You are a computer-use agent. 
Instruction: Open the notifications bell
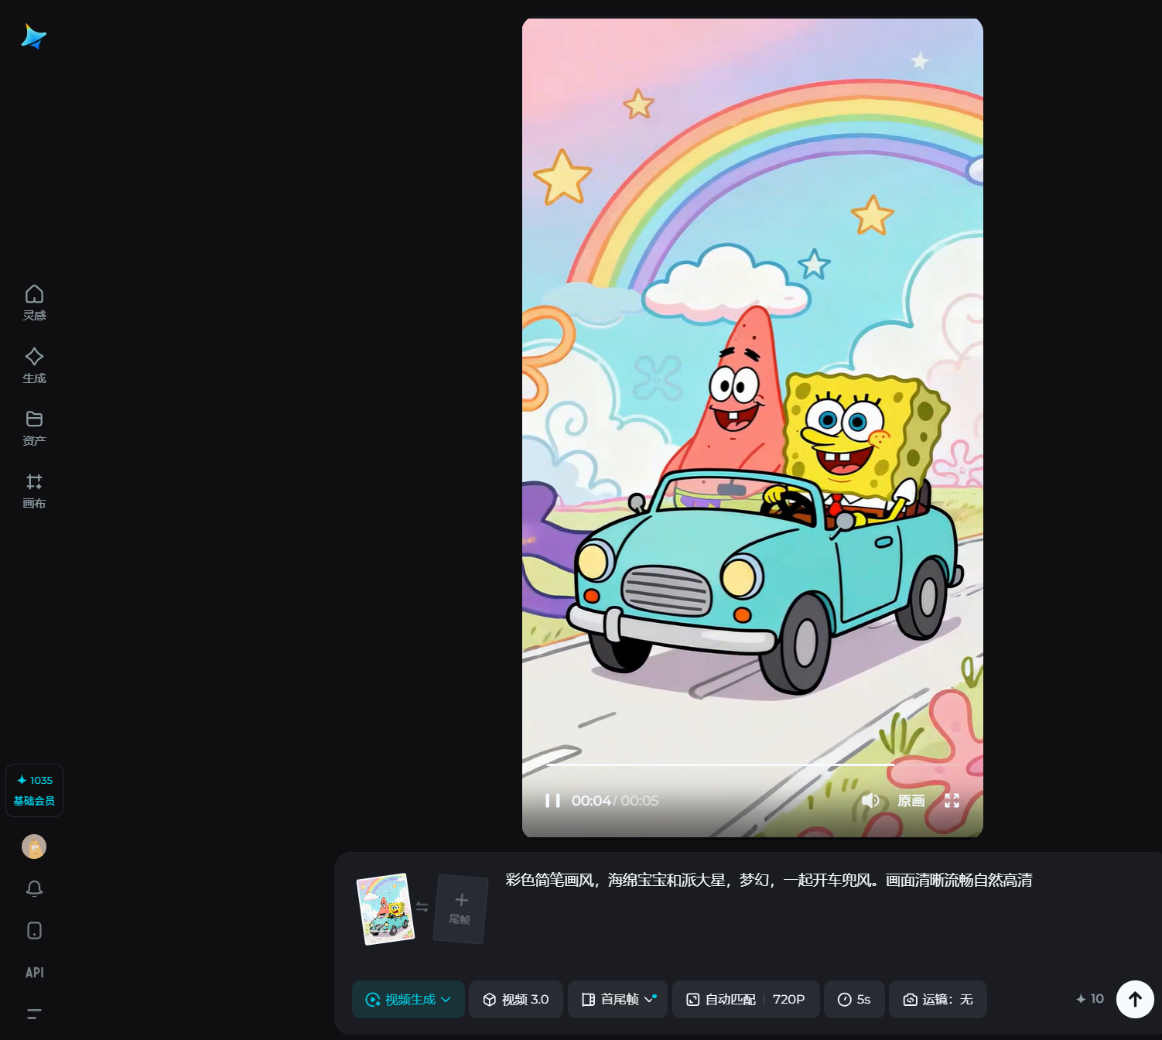pos(34,888)
